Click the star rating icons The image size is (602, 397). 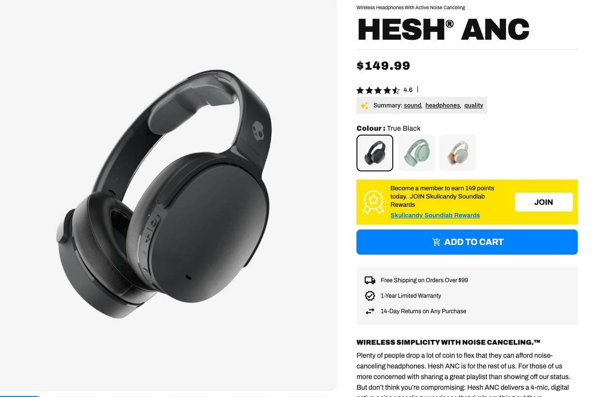click(378, 90)
